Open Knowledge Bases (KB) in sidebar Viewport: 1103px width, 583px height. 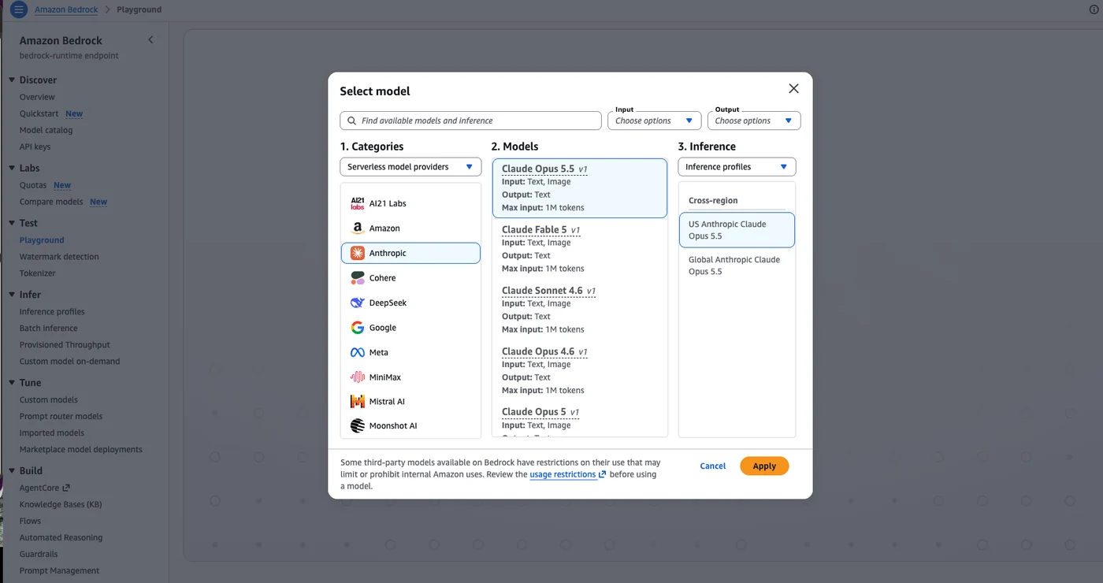[x=61, y=504]
